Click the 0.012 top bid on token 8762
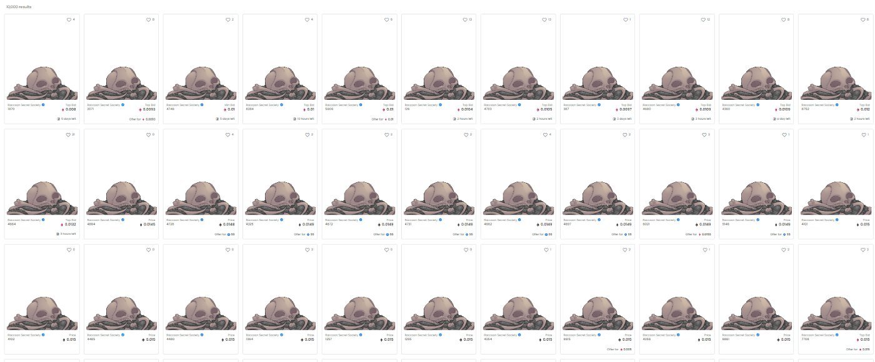This screenshot has width=875, height=362. click(x=864, y=109)
